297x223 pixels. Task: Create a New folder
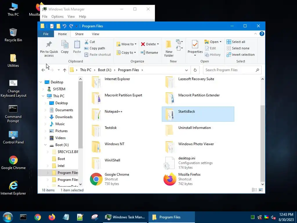(x=169, y=48)
